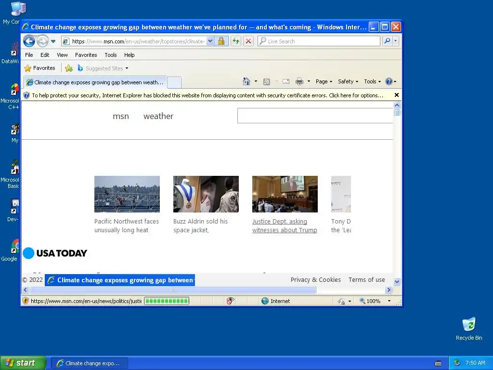493x370 pixels.
Task: Click the weather heading link
Action: 158,116
